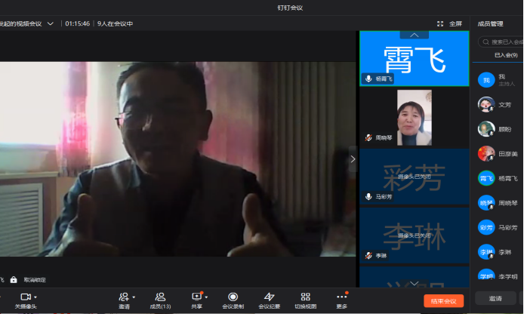The height and width of the screenshot is (314, 524).
Task: Select 文芳 in member list
Action: coord(498,105)
